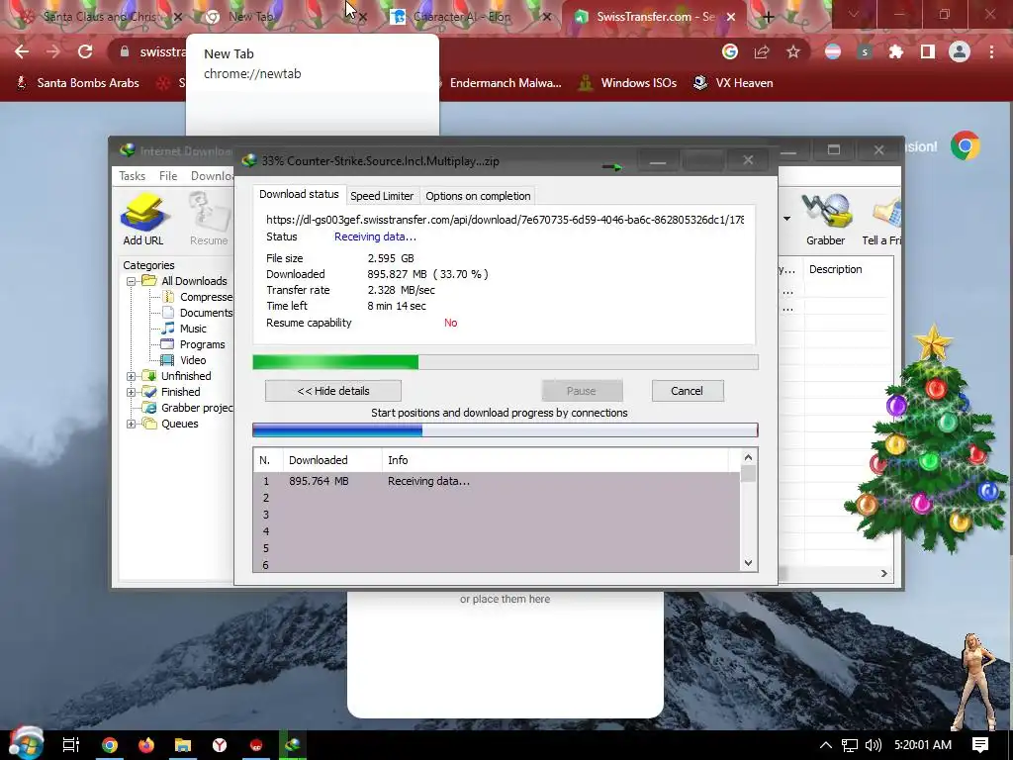The width and height of the screenshot is (1013, 760).
Task: Open the Chrome extensions puzzle icon
Action: [896, 51]
